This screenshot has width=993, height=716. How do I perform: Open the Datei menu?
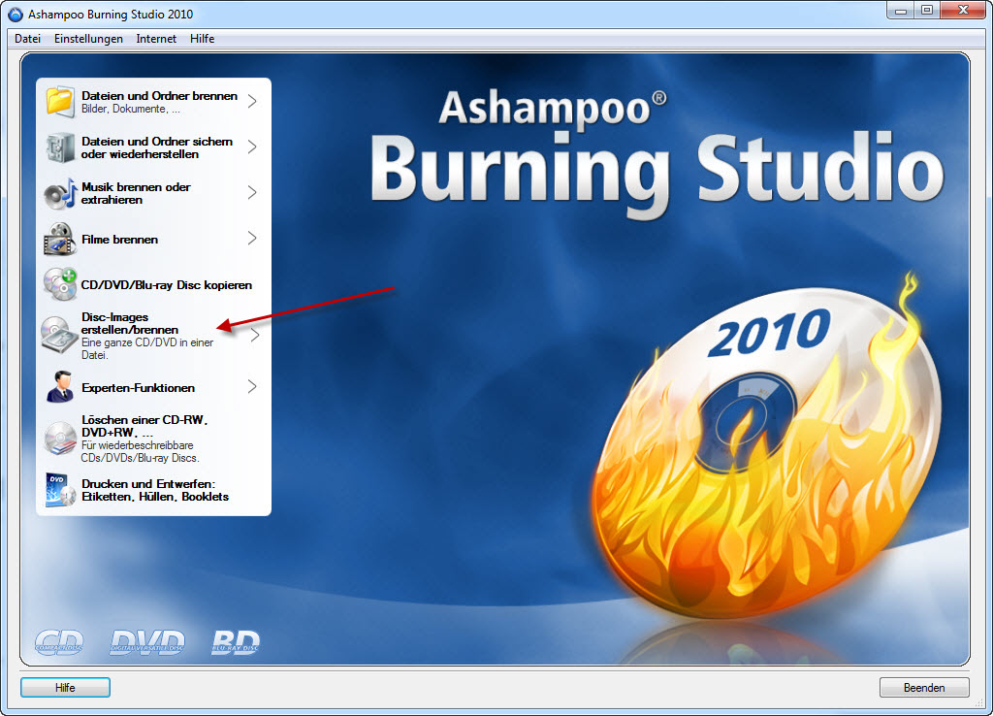pyautogui.click(x=27, y=39)
